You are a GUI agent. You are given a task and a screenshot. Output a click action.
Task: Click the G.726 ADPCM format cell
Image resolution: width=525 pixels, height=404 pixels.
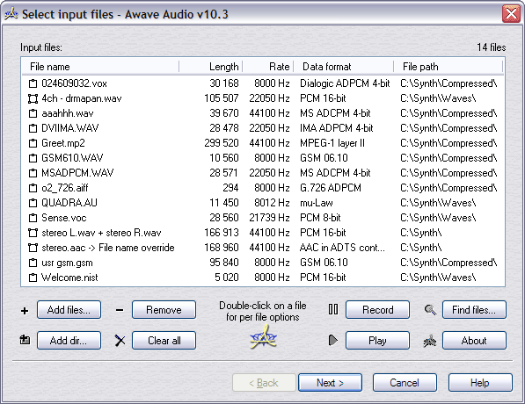click(x=331, y=188)
